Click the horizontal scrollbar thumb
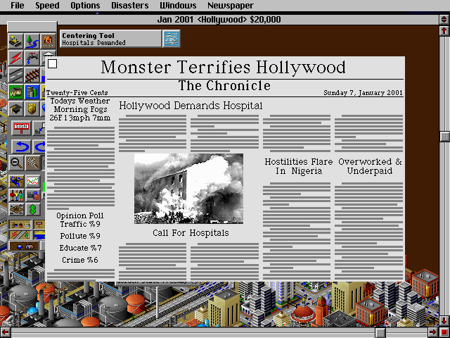The height and width of the screenshot is (338, 450). point(380,332)
